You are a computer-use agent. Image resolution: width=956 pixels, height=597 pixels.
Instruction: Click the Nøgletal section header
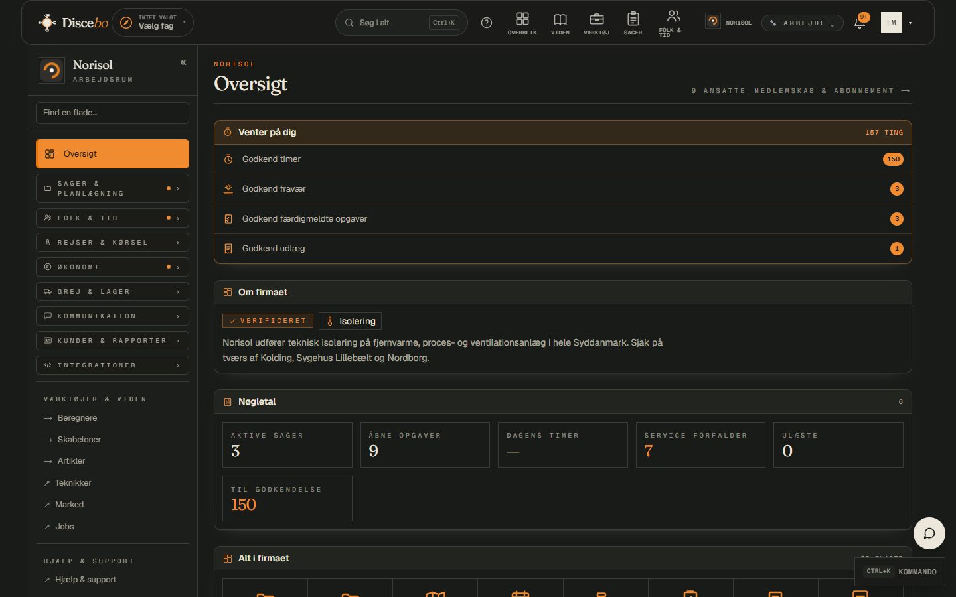563,402
